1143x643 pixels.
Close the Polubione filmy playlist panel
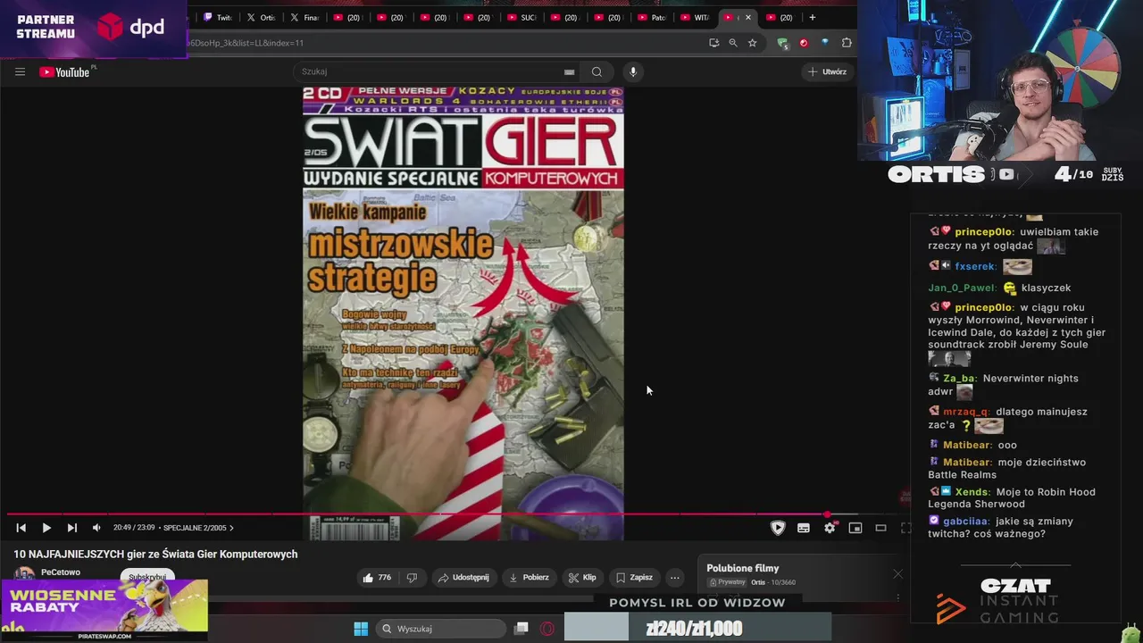897,574
